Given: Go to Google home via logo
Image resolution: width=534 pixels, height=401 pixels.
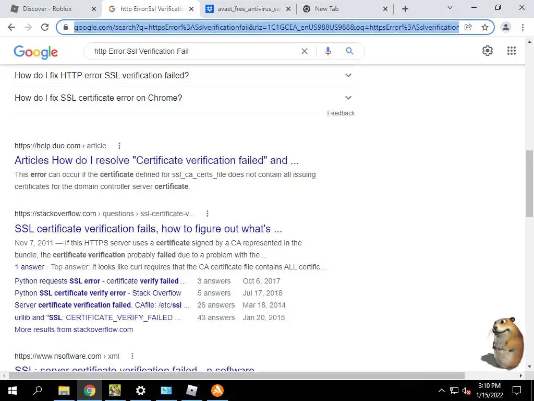Looking at the screenshot, I should coord(36,52).
